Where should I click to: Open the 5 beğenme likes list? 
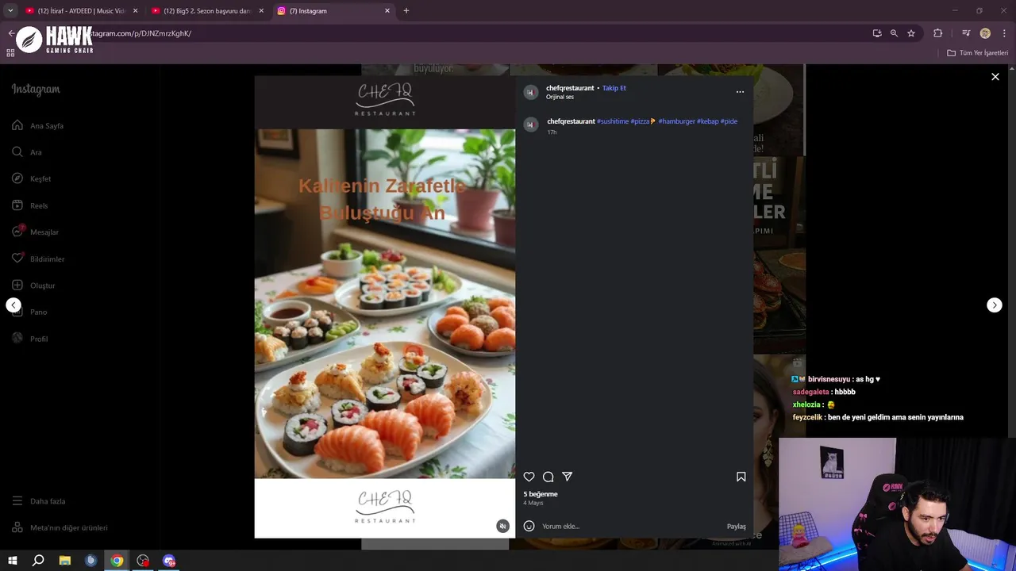tap(541, 494)
